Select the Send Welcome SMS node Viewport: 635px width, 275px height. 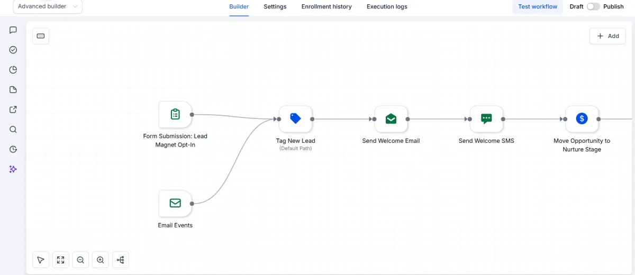[486, 119]
